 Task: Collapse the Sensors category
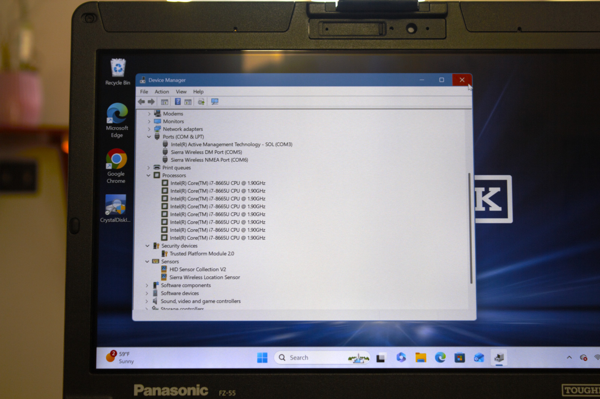147,262
